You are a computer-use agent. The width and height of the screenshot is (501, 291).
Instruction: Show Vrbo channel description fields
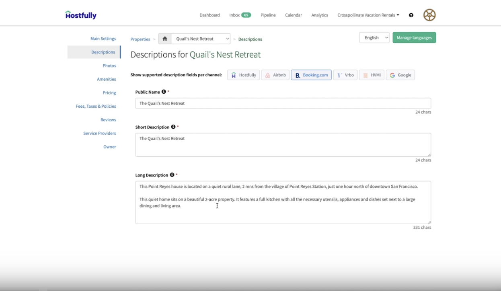click(x=345, y=75)
